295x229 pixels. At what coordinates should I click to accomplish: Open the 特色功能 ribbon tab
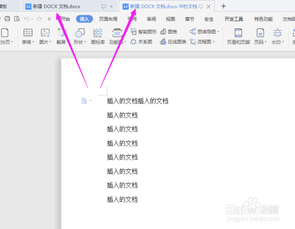(263, 19)
